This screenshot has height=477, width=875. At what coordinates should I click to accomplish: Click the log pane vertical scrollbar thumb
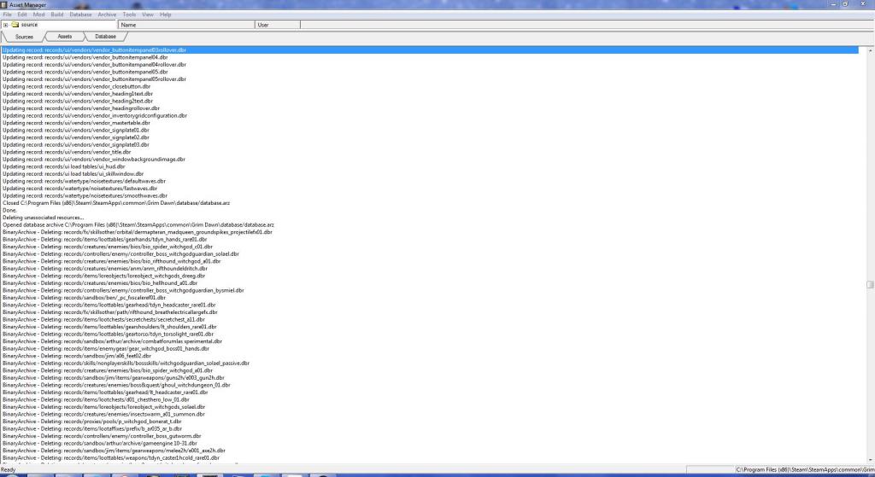pyautogui.click(x=870, y=285)
